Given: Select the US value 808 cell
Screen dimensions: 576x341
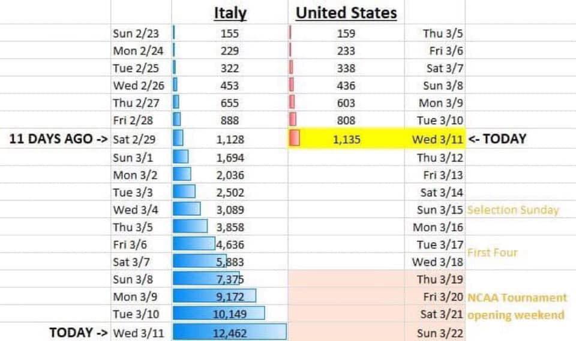Looking at the screenshot, I should coord(346,120).
